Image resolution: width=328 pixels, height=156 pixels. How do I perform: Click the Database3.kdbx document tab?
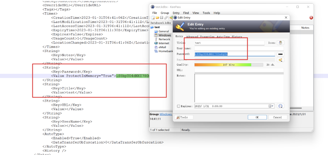click(161, 23)
